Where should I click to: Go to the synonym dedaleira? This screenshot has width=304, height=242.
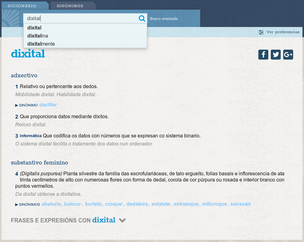point(138,204)
